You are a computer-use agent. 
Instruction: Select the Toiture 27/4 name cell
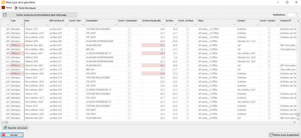(x=36, y=29)
